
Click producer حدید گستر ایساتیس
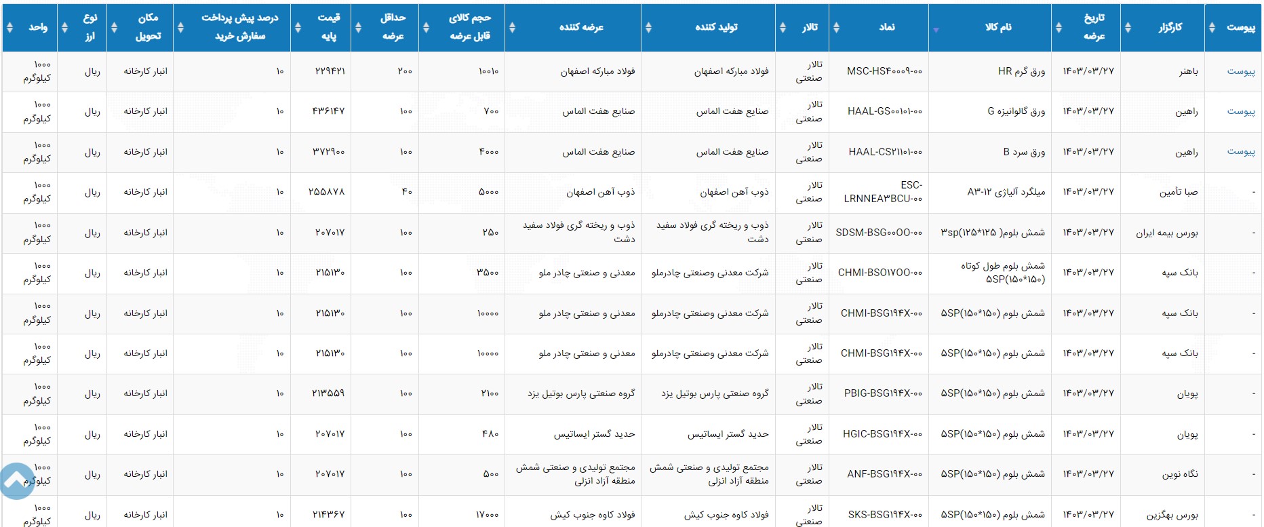[728, 434]
